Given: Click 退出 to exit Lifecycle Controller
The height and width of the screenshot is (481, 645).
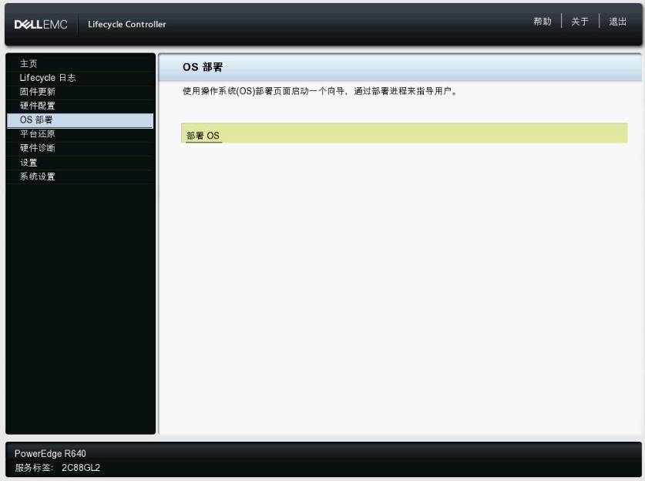Looking at the screenshot, I should (617, 22).
